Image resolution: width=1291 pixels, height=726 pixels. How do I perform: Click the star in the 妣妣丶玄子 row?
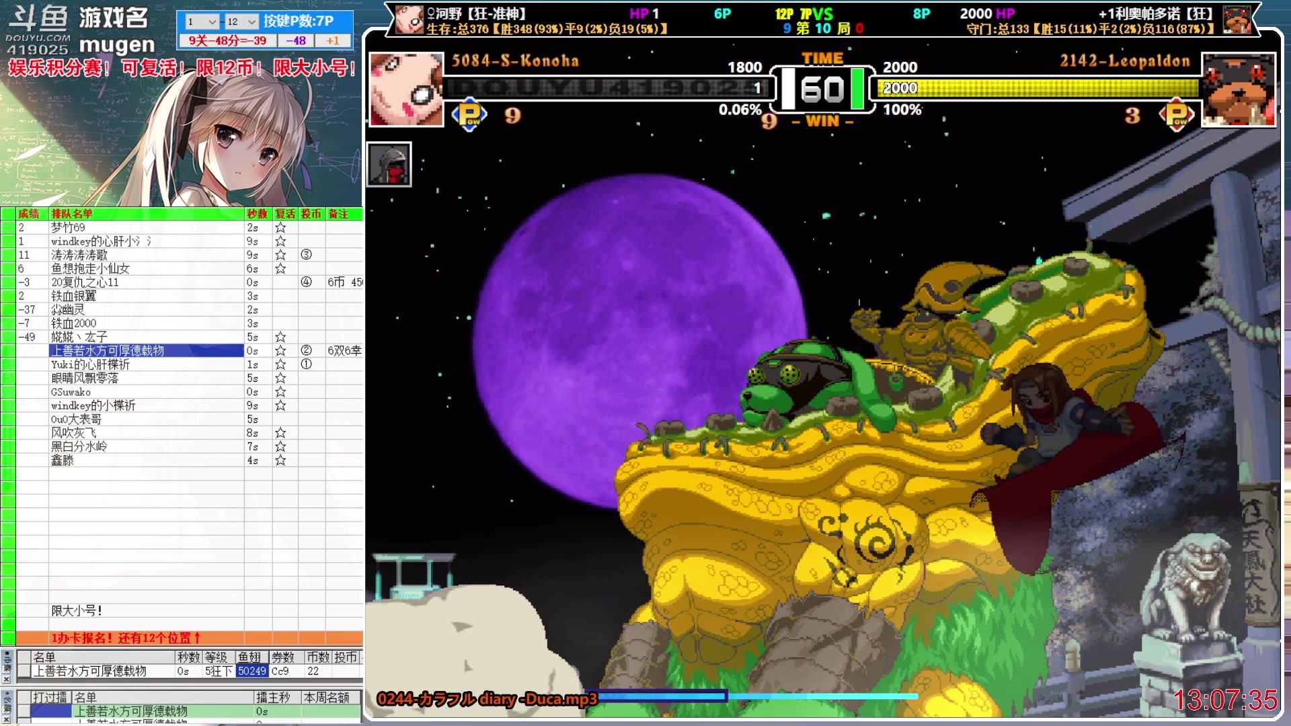pyautogui.click(x=280, y=337)
